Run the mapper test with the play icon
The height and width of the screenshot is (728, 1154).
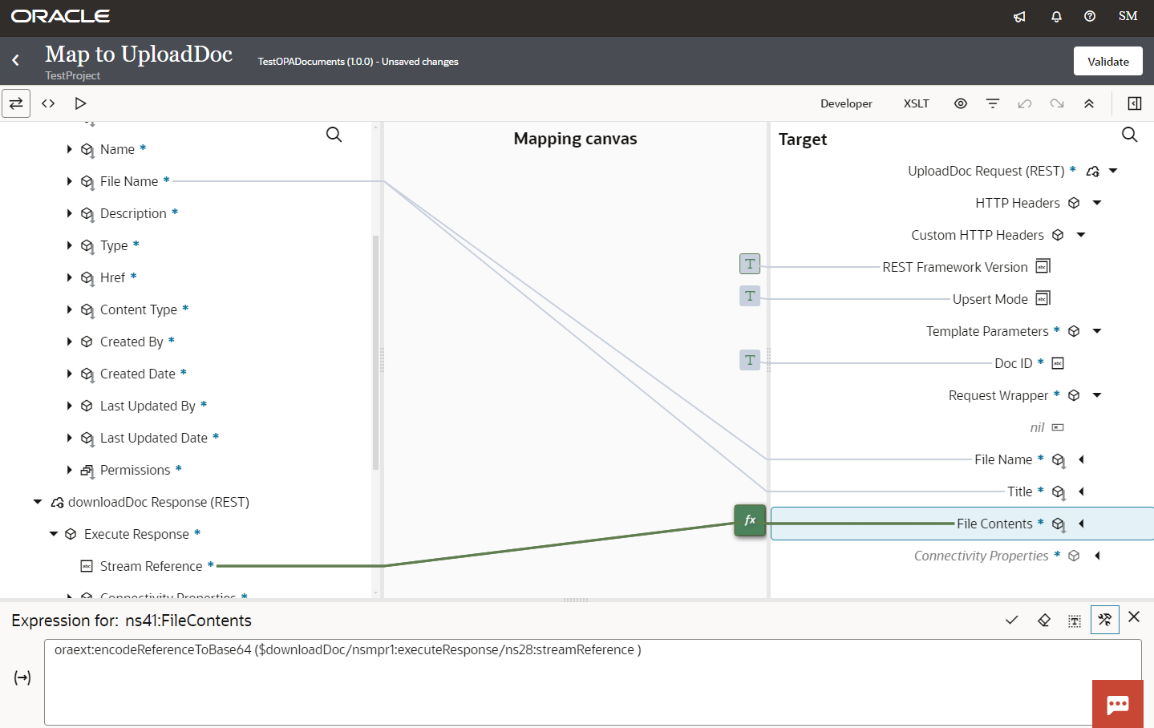(79, 103)
